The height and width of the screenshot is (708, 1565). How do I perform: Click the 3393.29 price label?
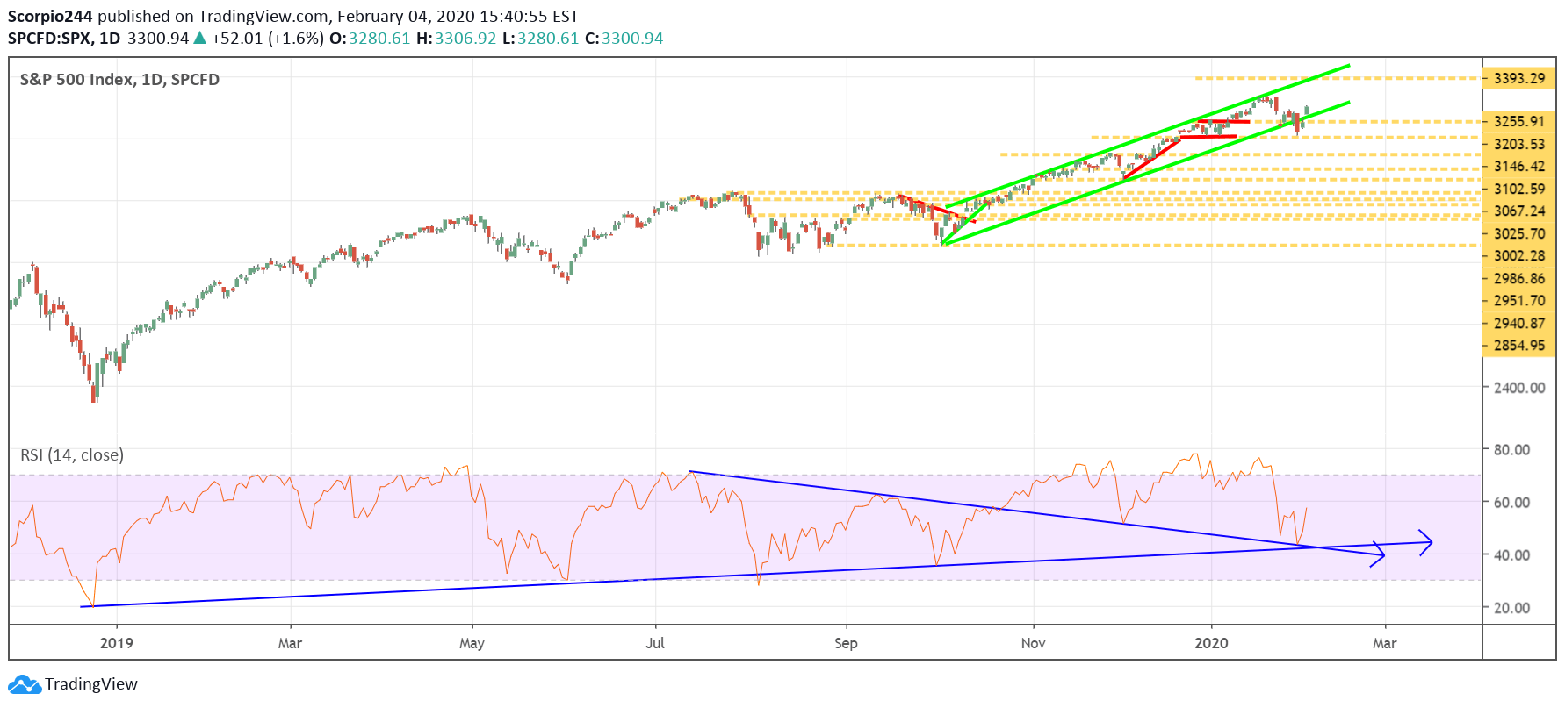(1518, 78)
